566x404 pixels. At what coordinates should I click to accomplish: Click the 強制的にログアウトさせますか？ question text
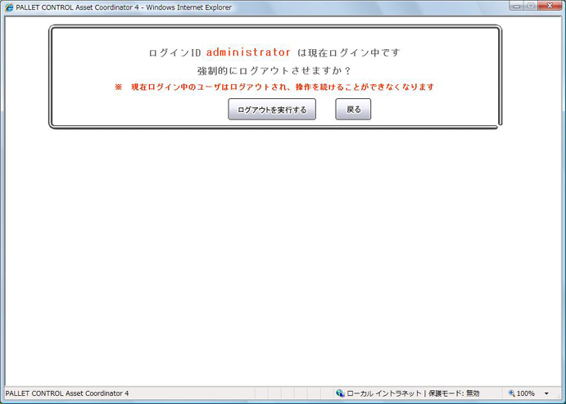pyautogui.click(x=274, y=70)
